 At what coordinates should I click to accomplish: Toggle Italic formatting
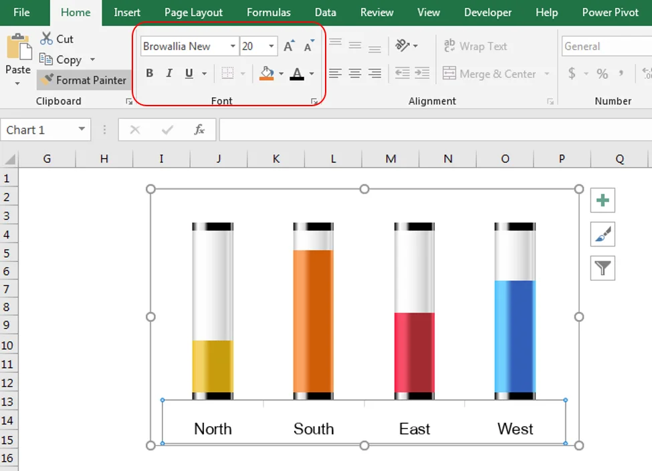click(169, 73)
